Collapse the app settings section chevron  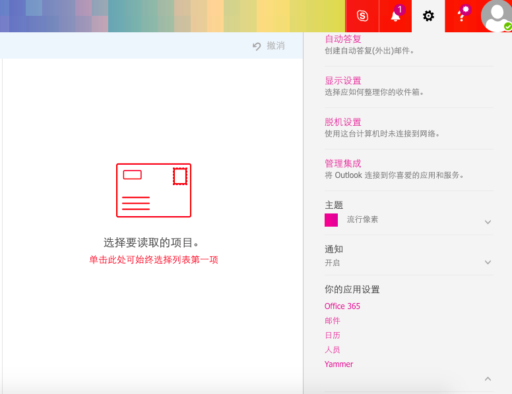point(488,379)
